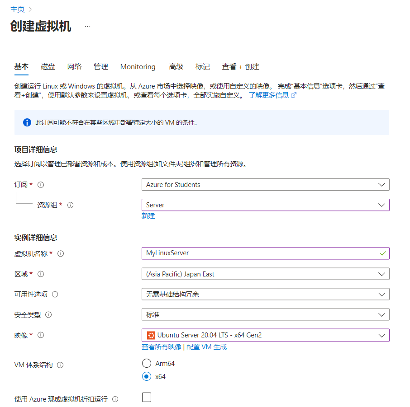The image size is (410, 407).
Task: Click the info icon next to 映像
Action: (41, 335)
